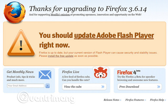Click the blue envelope mail icon

coord(45,75)
